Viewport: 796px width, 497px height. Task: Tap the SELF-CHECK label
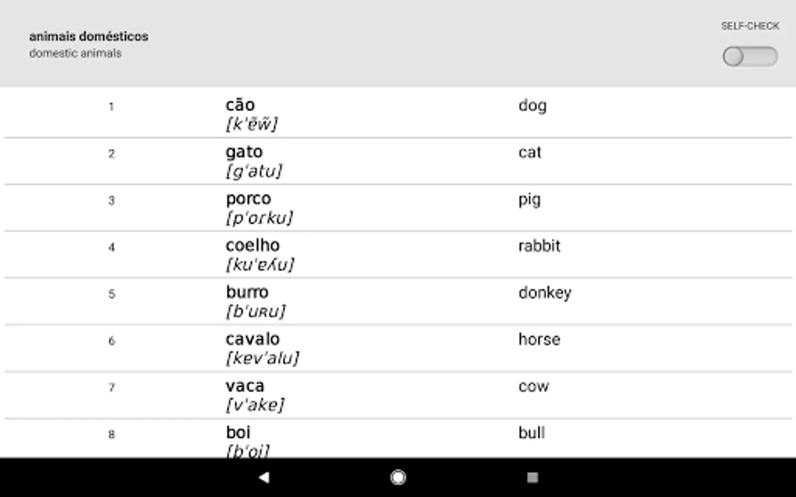pyautogui.click(x=750, y=26)
